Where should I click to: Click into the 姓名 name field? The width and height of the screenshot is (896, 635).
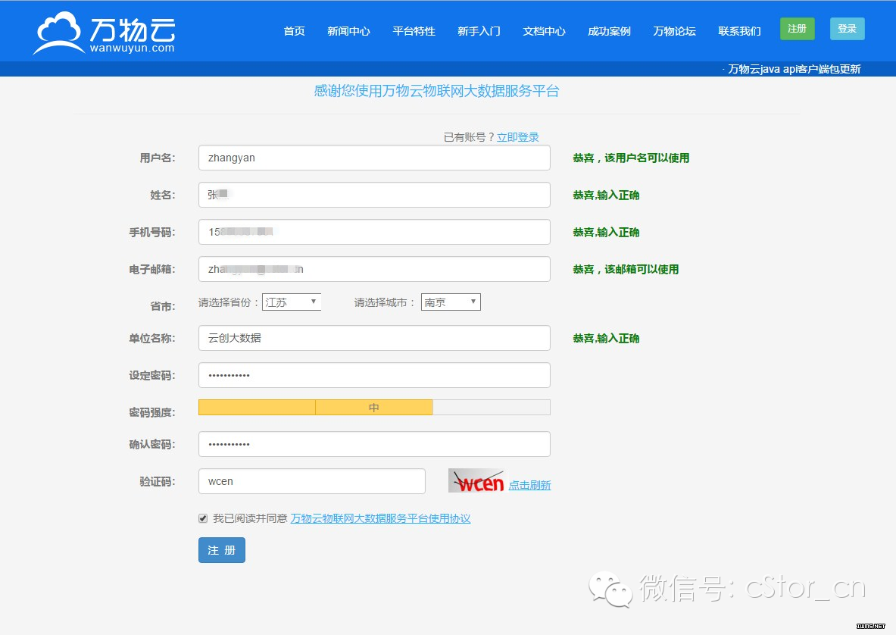(x=374, y=195)
